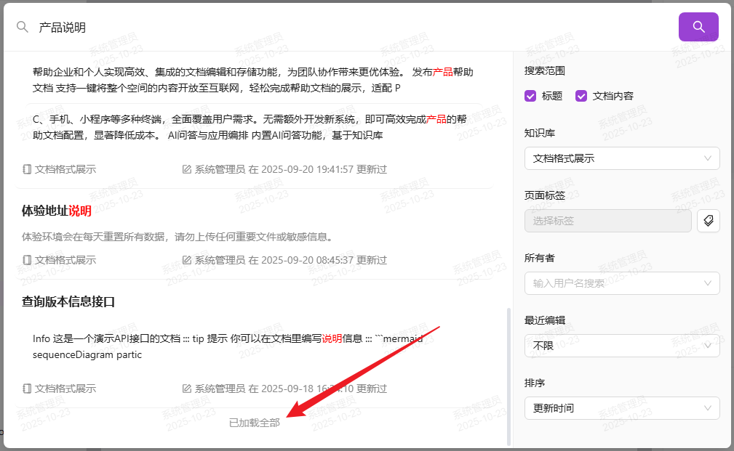The image size is (734, 451).
Task: Open the 知识库 dropdown showing 文档格式展示
Action: pyautogui.click(x=622, y=158)
